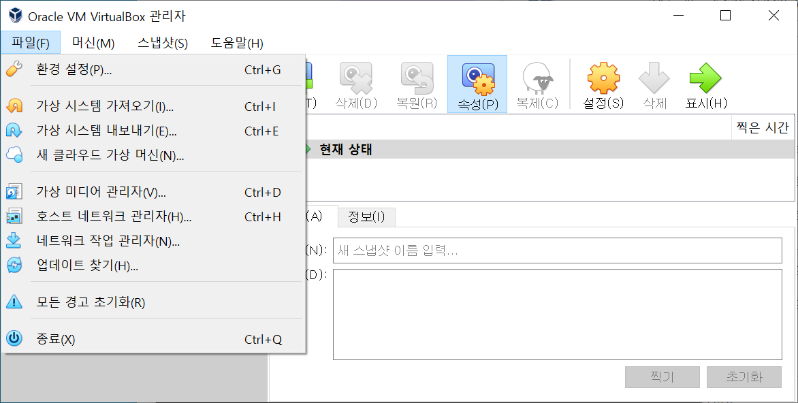
Task: Choose 가상 시스템 가져오기(I)... entry
Action: 153,106
